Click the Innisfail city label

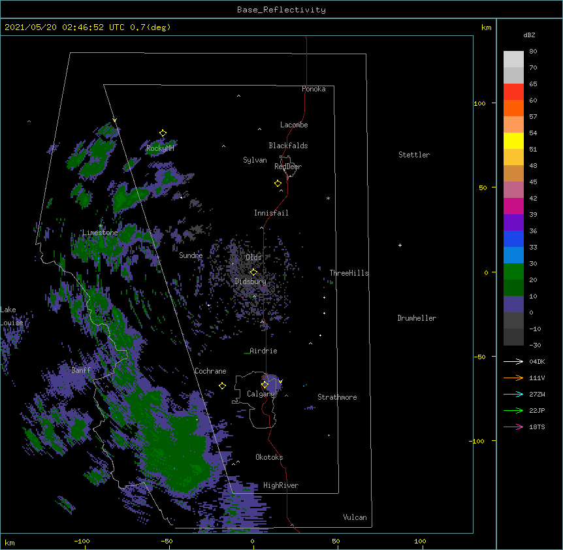(x=271, y=213)
